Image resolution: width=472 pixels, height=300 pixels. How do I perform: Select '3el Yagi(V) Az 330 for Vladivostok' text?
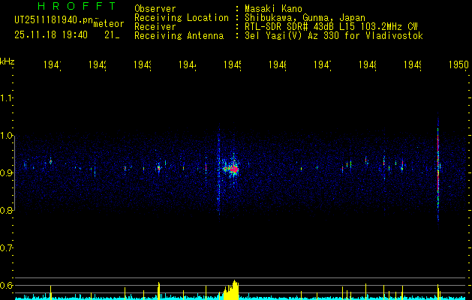[x=334, y=36]
